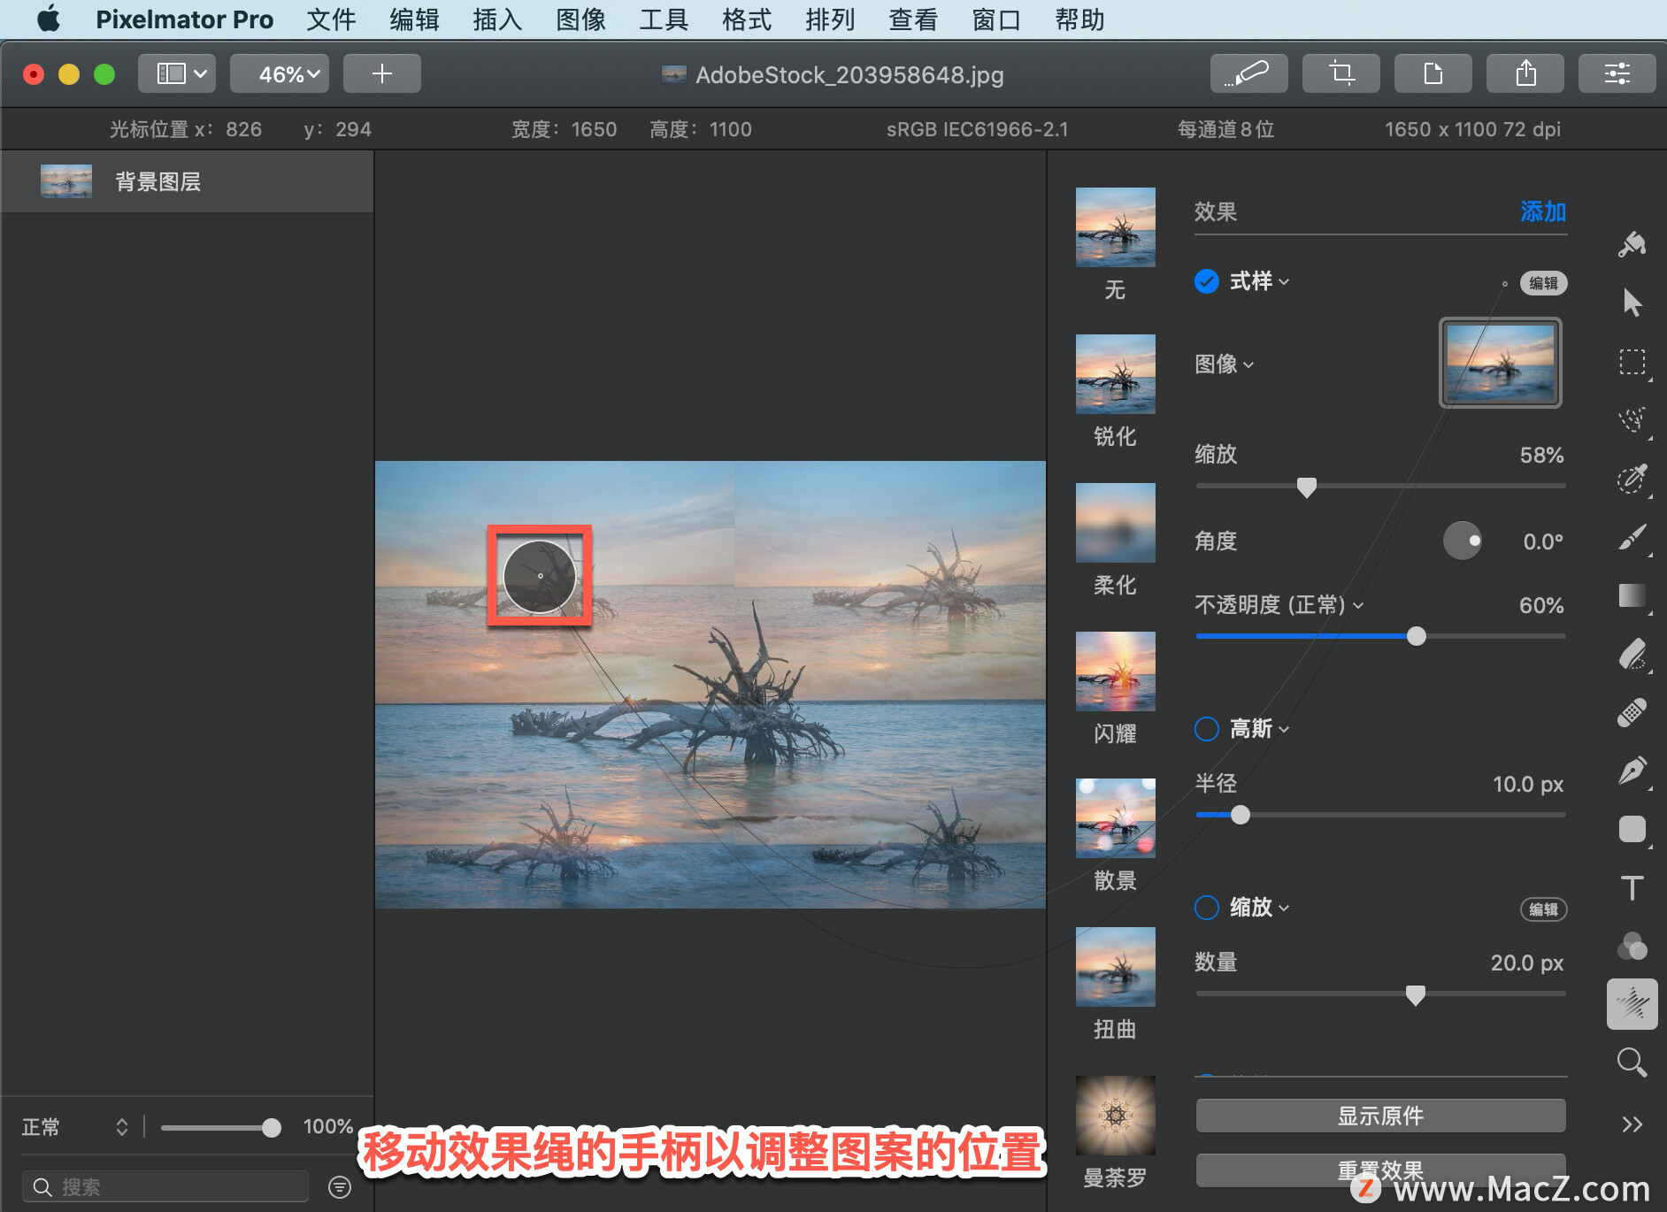The image size is (1667, 1212).
Task: Select the Style (paint) tool icon
Action: click(x=1632, y=244)
